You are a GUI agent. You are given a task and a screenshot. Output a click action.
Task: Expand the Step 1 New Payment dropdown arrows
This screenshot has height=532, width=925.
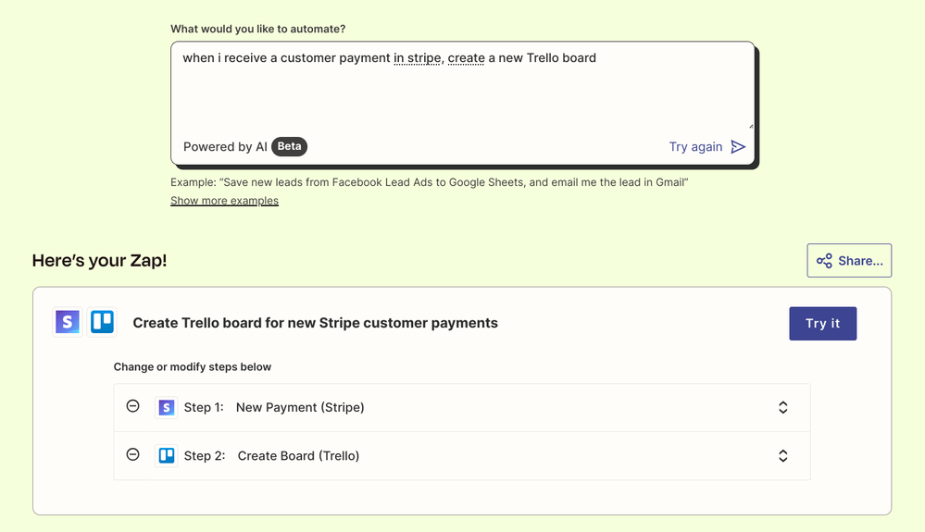[782, 407]
